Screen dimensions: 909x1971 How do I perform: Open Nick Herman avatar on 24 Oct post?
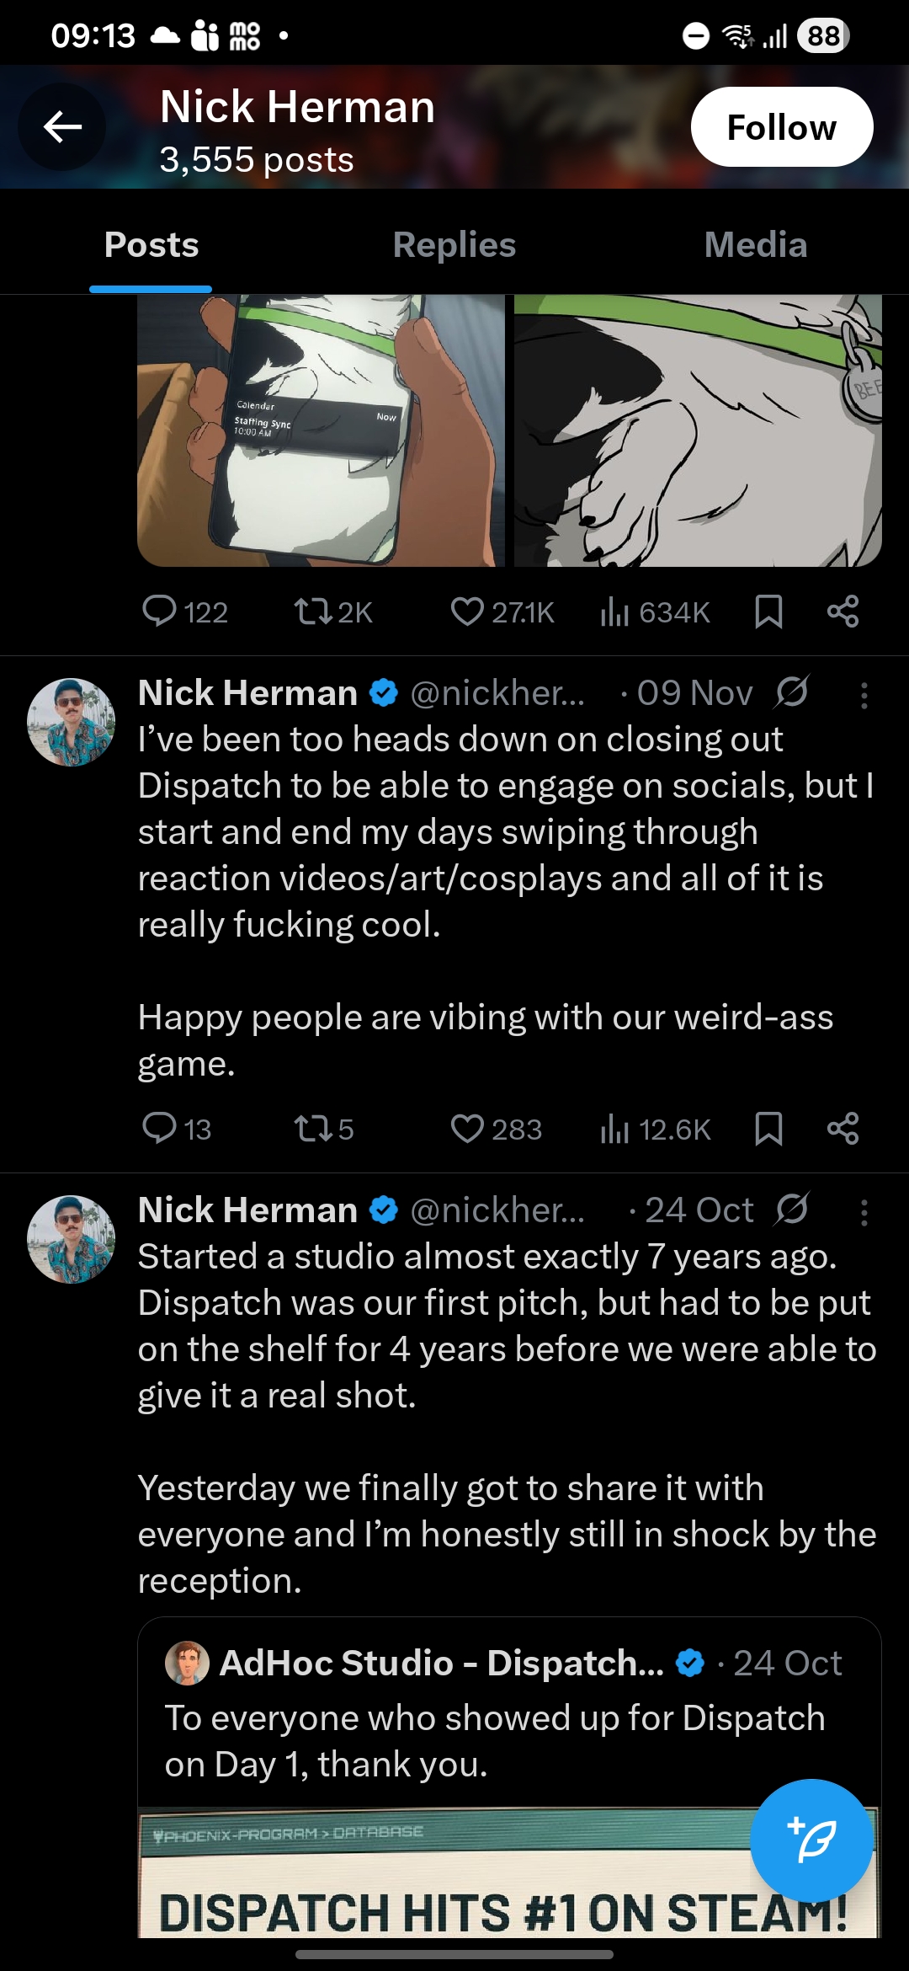(72, 1239)
